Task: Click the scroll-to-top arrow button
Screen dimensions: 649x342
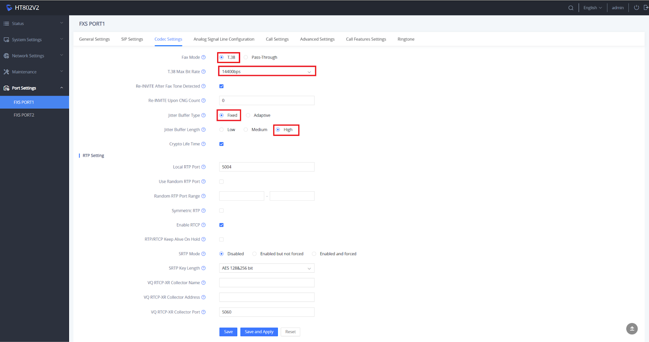Action: tap(632, 329)
